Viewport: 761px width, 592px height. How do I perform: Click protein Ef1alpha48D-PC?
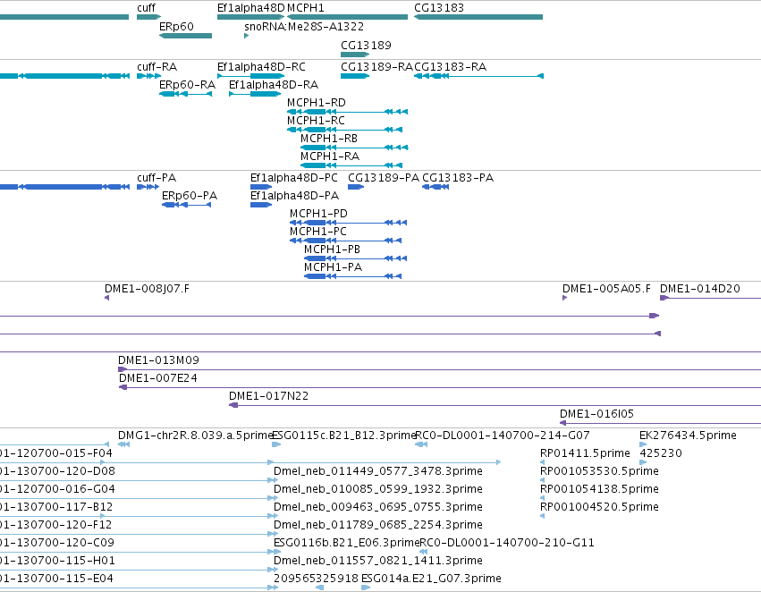(261, 187)
